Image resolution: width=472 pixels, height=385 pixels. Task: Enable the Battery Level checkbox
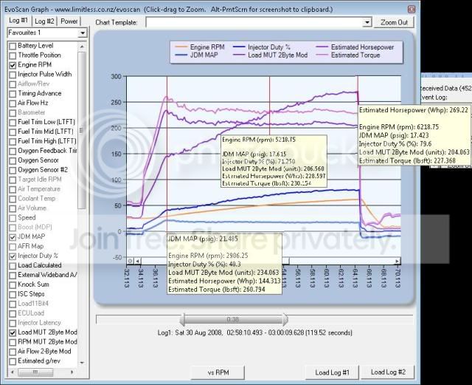point(13,46)
